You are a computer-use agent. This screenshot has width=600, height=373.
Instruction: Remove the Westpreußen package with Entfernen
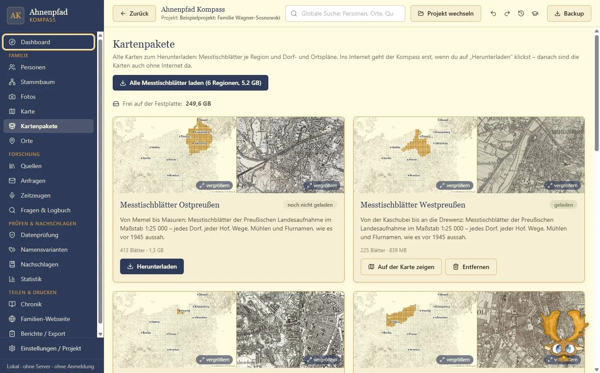pos(471,267)
